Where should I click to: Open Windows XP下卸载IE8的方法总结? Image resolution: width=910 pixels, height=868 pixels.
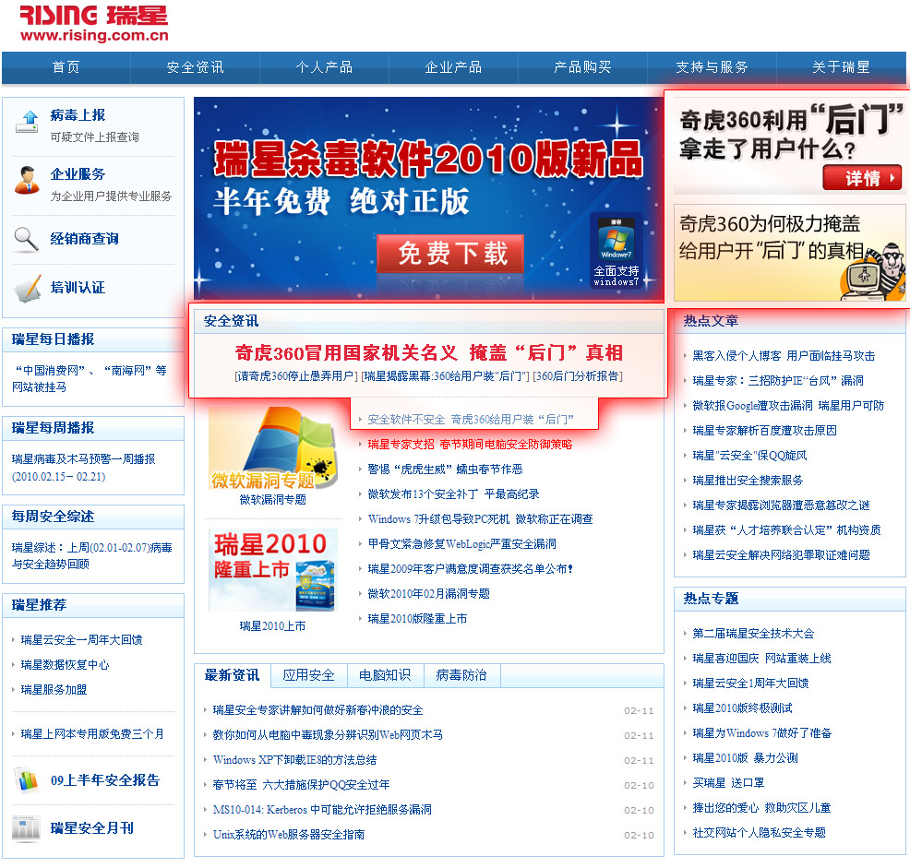click(294, 760)
